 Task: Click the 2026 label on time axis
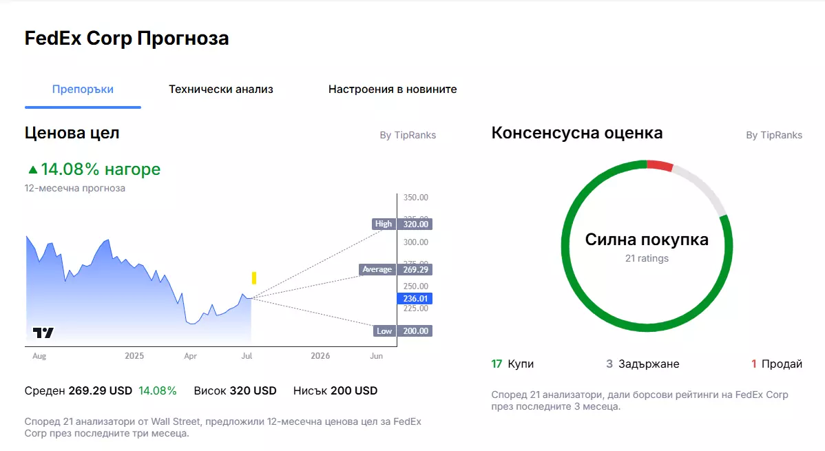(320, 356)
